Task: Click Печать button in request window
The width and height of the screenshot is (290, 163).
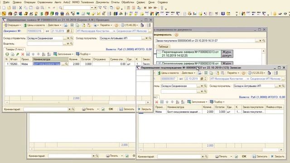Action: tap(88, 109)
